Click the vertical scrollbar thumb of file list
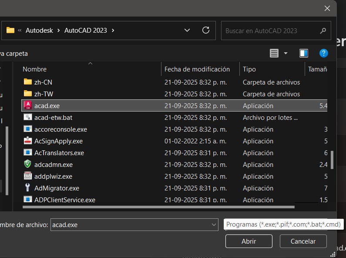The image size is (346, 258). pos(332,160)
